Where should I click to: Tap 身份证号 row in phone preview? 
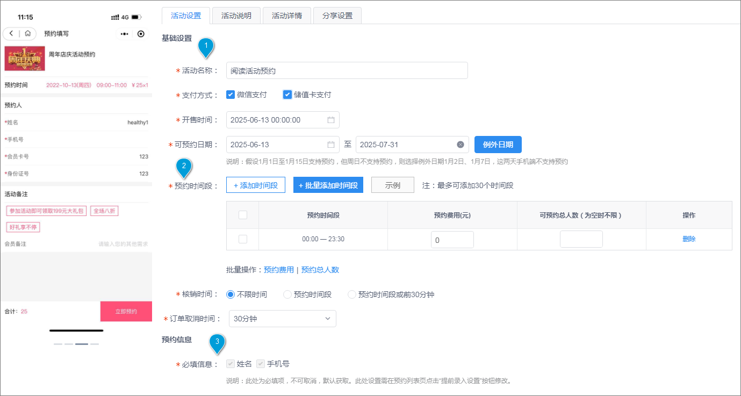pos(76,174)
